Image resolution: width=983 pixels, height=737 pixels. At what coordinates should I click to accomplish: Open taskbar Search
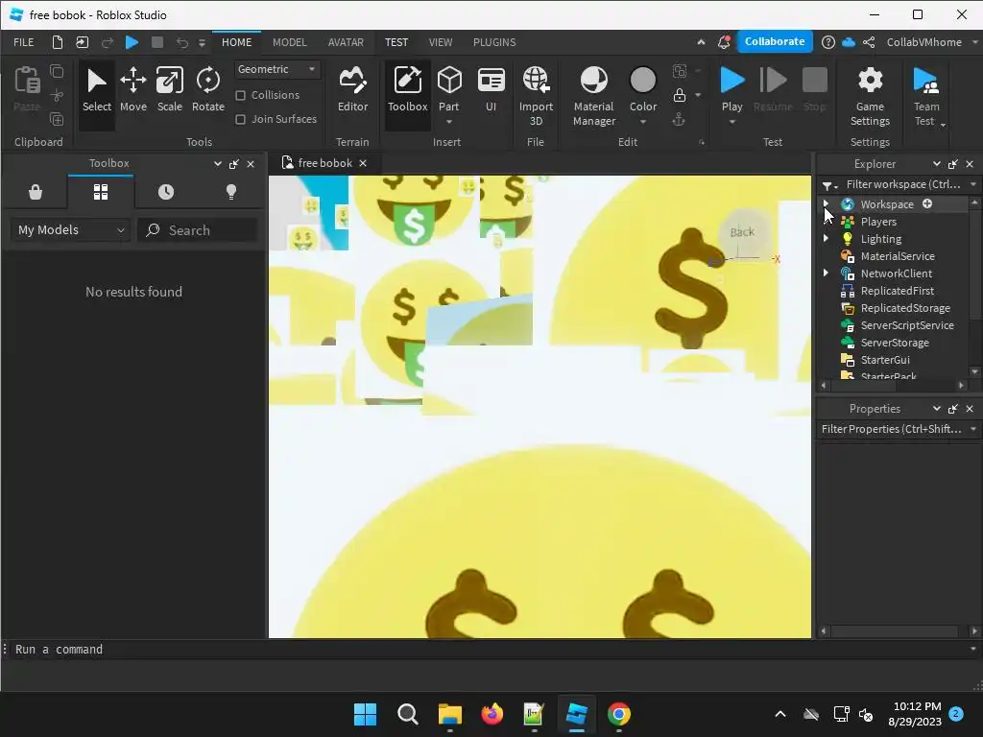coord(407,714)
